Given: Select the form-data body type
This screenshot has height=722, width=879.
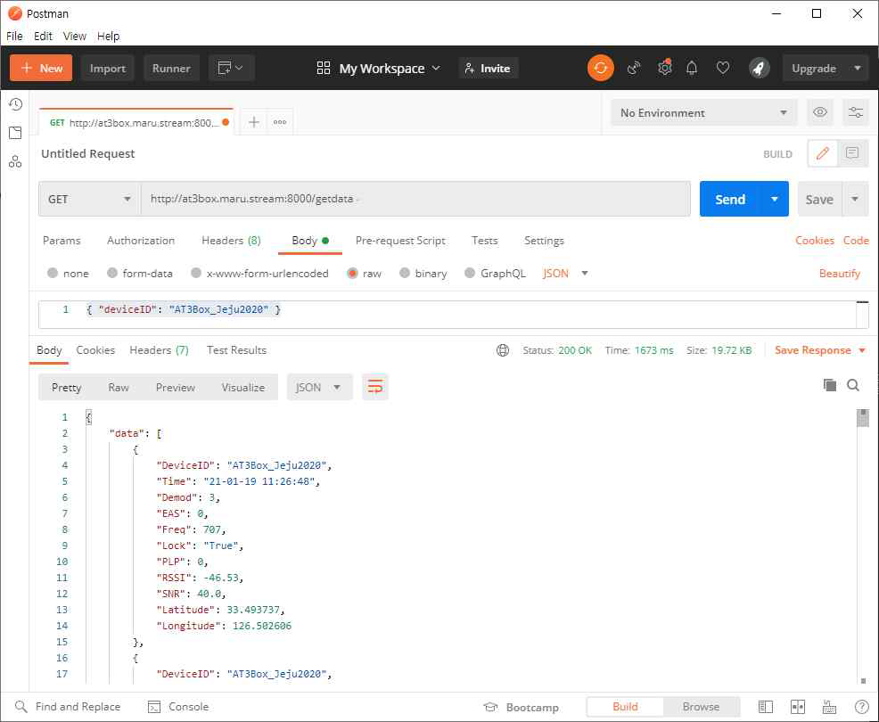Looking at the screenshot, I should coord(112,273).
